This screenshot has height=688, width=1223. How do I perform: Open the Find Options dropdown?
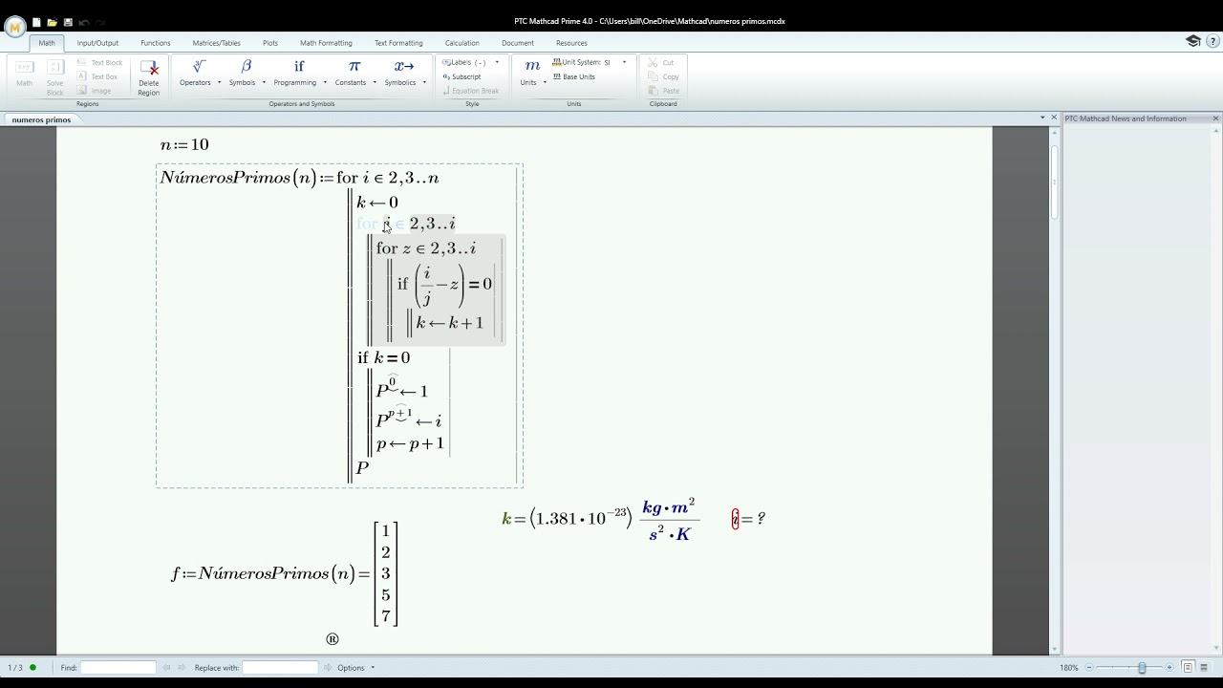click(x=355, y=667)
